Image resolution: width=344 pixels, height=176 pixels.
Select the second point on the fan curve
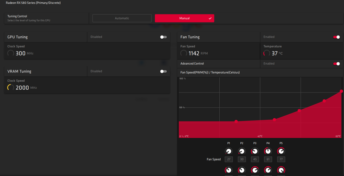pyautogui.click(x=274, y=120)
